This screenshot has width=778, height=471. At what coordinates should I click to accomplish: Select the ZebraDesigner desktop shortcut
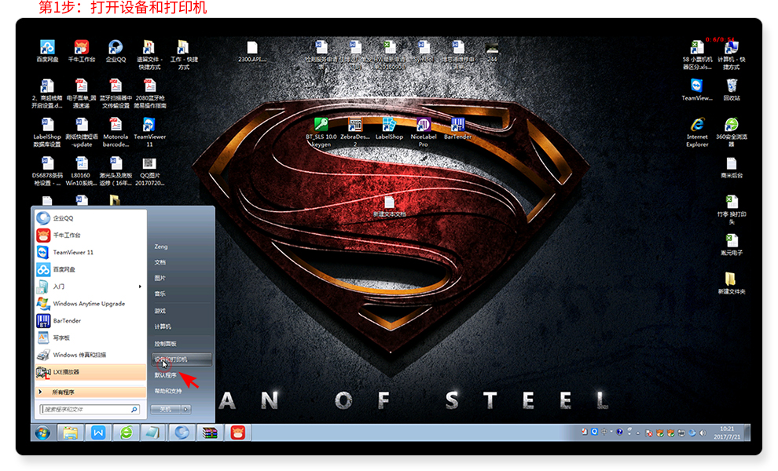(x=355, y=133)
